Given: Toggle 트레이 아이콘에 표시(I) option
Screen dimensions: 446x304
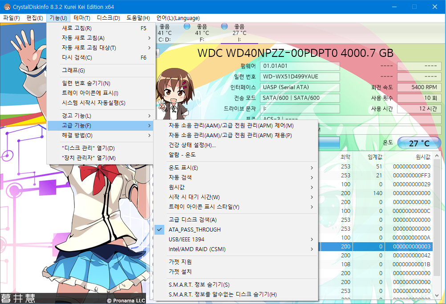Looking at the screenshot, I should [x=101, y=93].
